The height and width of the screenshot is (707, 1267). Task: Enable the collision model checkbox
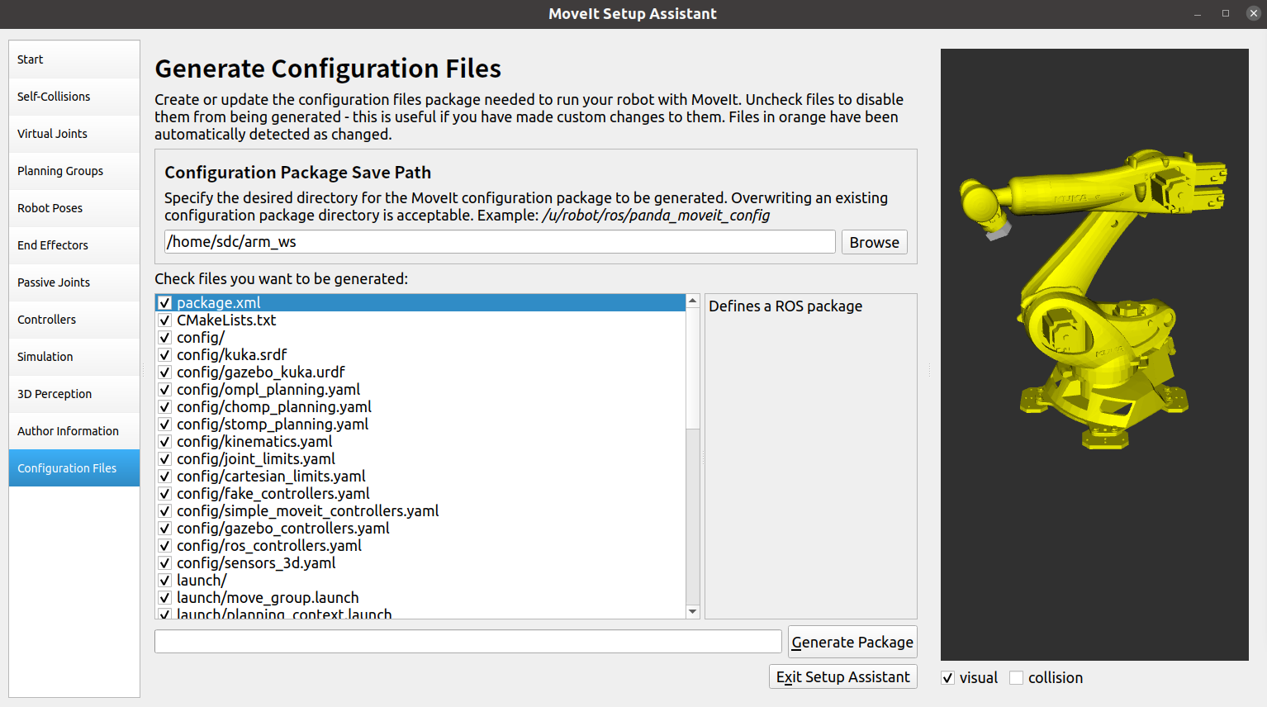1017,678
